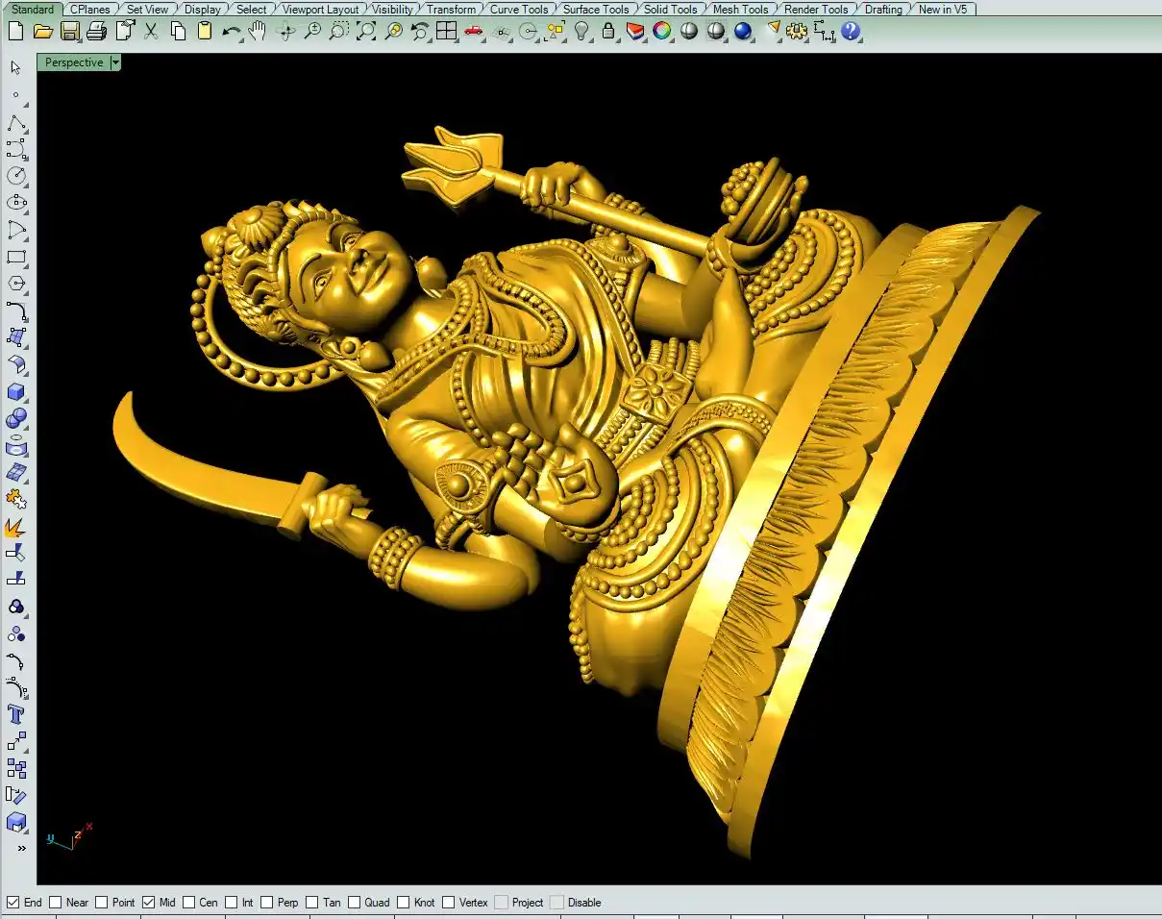The height and width of the screenshot is (919, 1162).
Task: Toggle the Mid osnap checkbox
Action: 149,903
